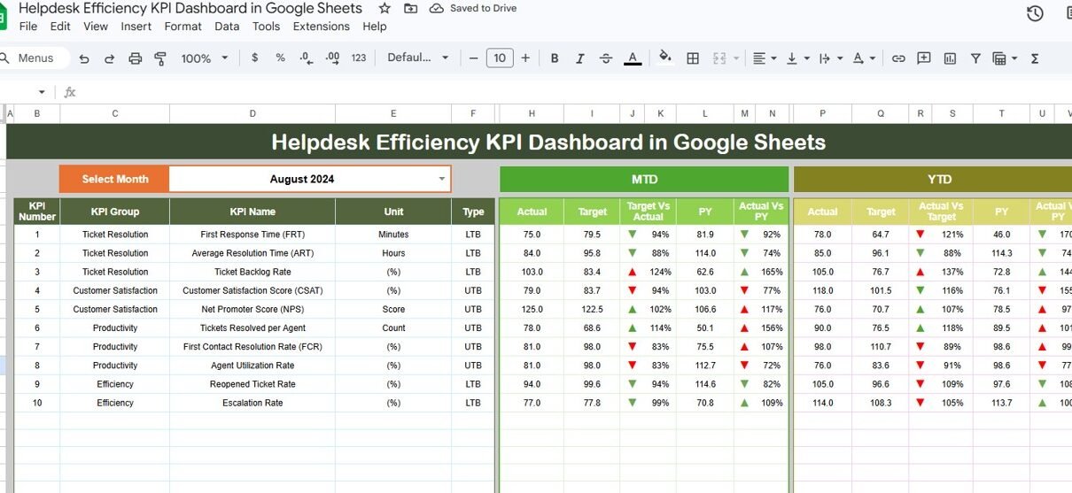Screen dimensions: 1072x493
Task: Click the Functions sigma icon
Action: 1034,58
